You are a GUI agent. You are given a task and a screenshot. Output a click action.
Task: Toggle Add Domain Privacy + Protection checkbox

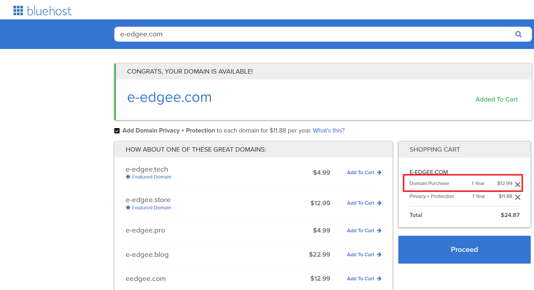(117, 131)
